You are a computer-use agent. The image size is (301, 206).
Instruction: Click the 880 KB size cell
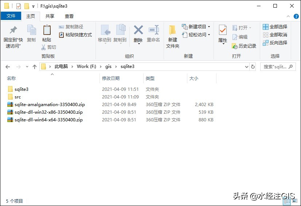point(206,120)
